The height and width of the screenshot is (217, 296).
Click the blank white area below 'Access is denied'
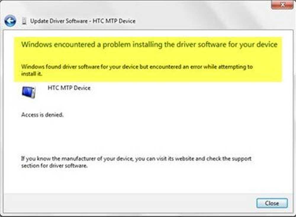coord(147,136)
